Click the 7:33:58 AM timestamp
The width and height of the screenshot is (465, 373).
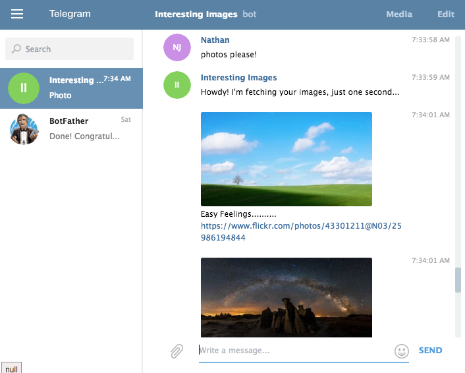click(x=431, y=40)
